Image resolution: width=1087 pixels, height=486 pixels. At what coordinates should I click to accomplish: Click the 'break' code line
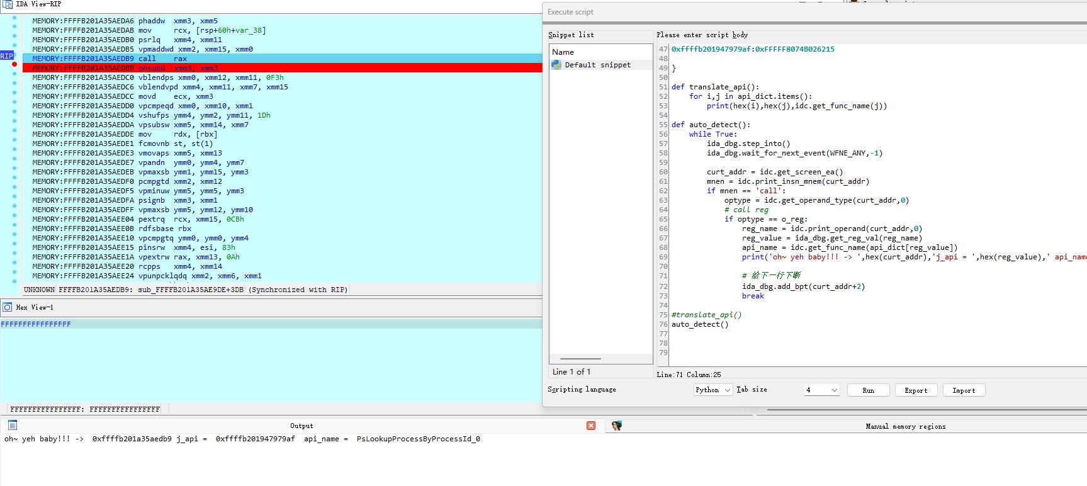coord(753,296)
